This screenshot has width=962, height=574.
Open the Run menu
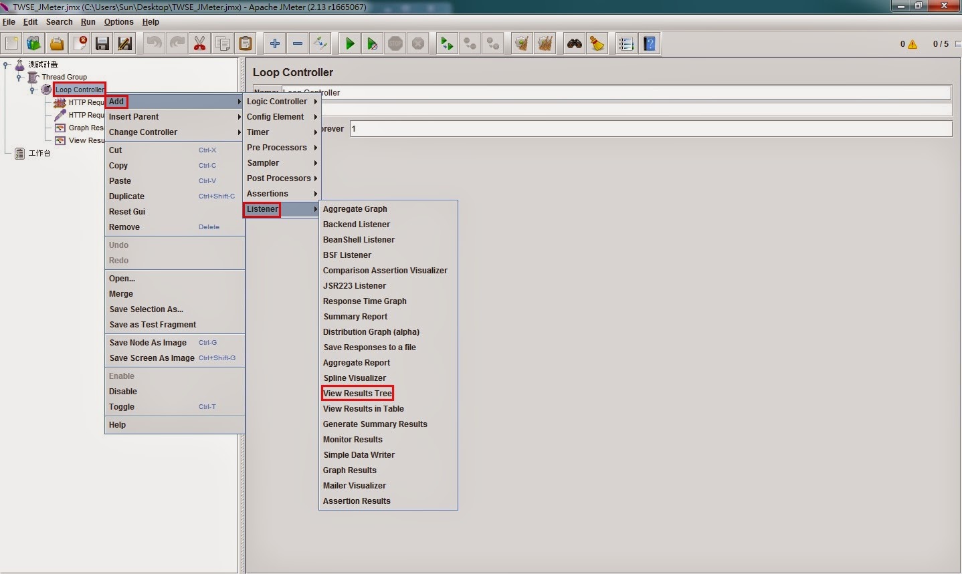[88, 22]
